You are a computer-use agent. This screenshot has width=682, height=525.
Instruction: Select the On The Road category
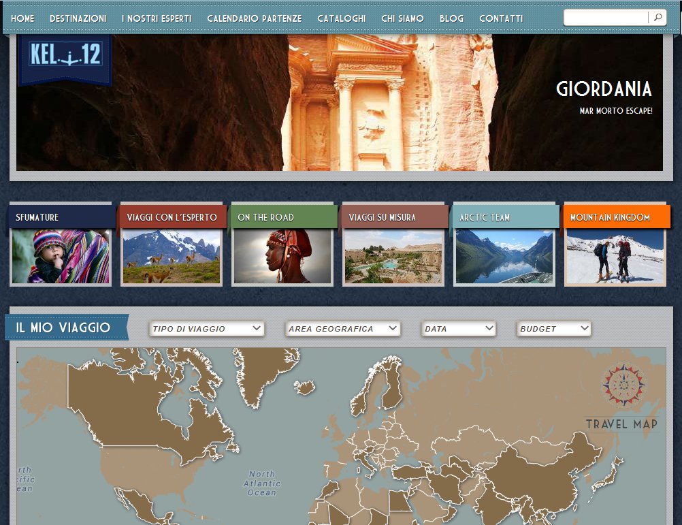coord(284,217)
